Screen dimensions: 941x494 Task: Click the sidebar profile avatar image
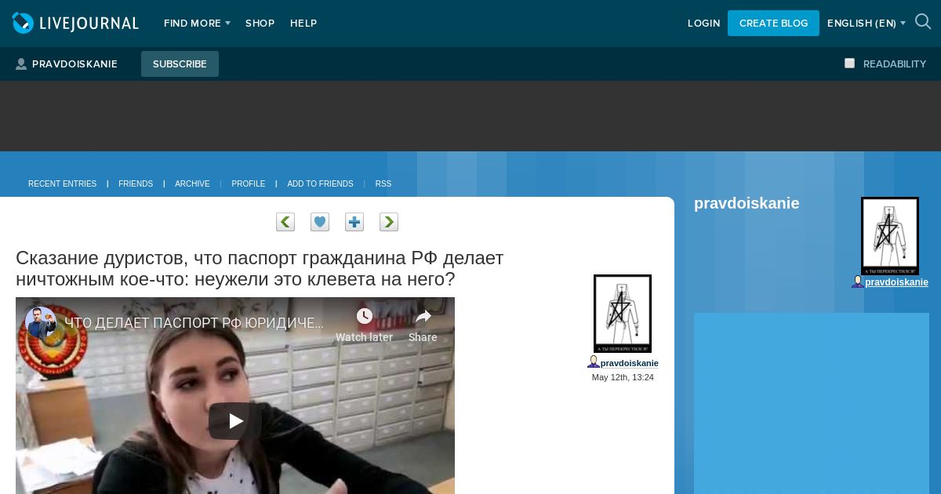[x=890, y=236]
